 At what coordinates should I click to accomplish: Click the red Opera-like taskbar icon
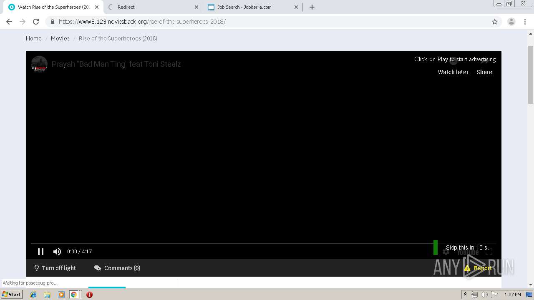[89, 295]
